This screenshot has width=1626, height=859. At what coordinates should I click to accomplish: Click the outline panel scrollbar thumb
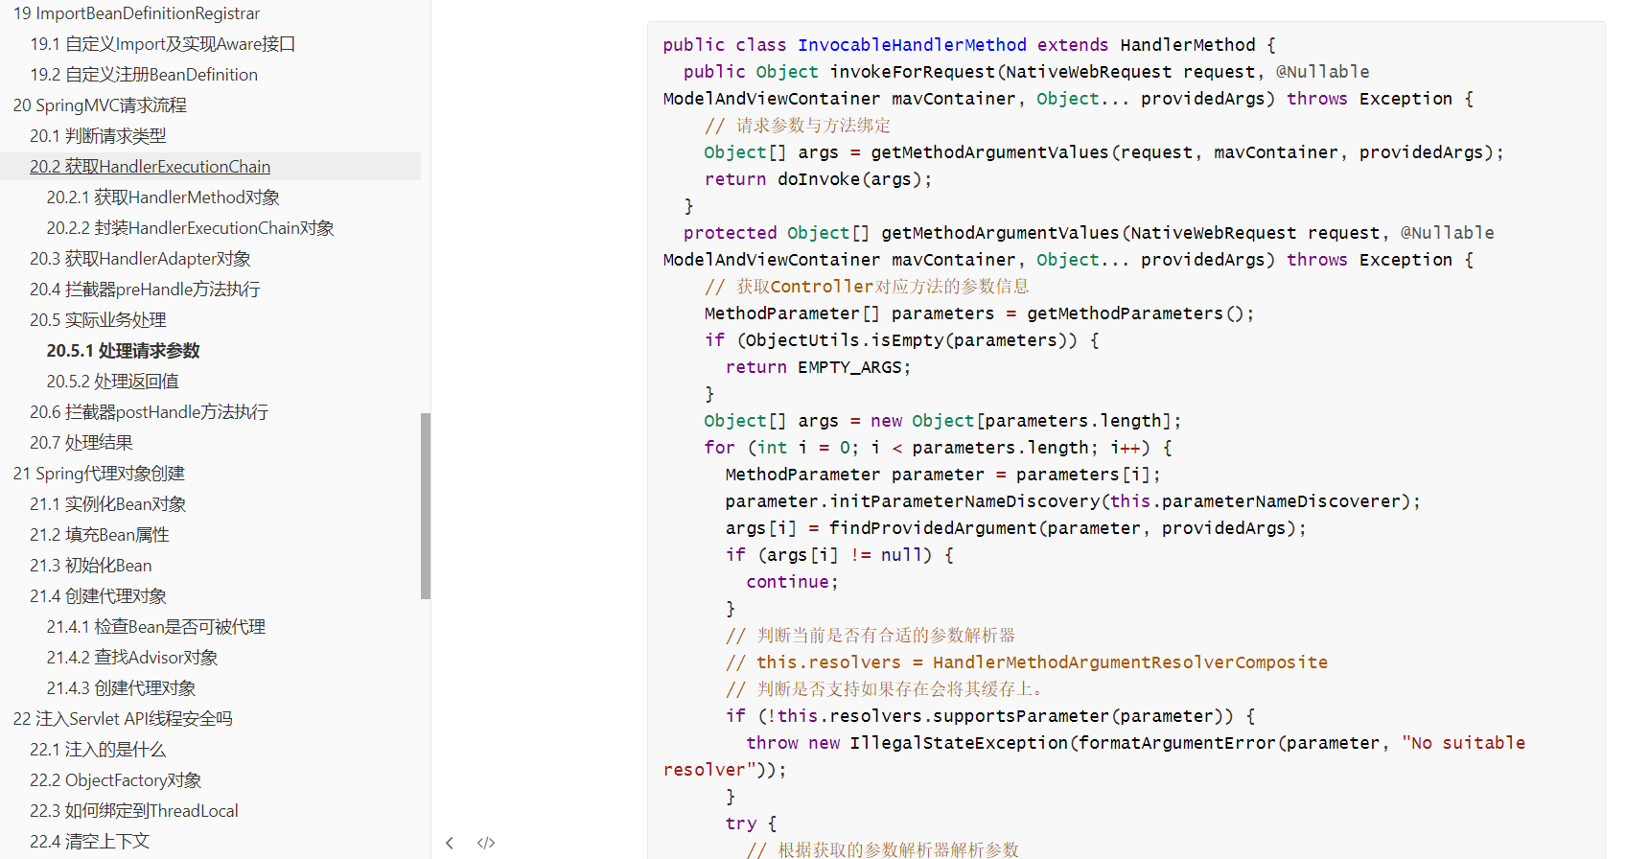tap(426, 506)
